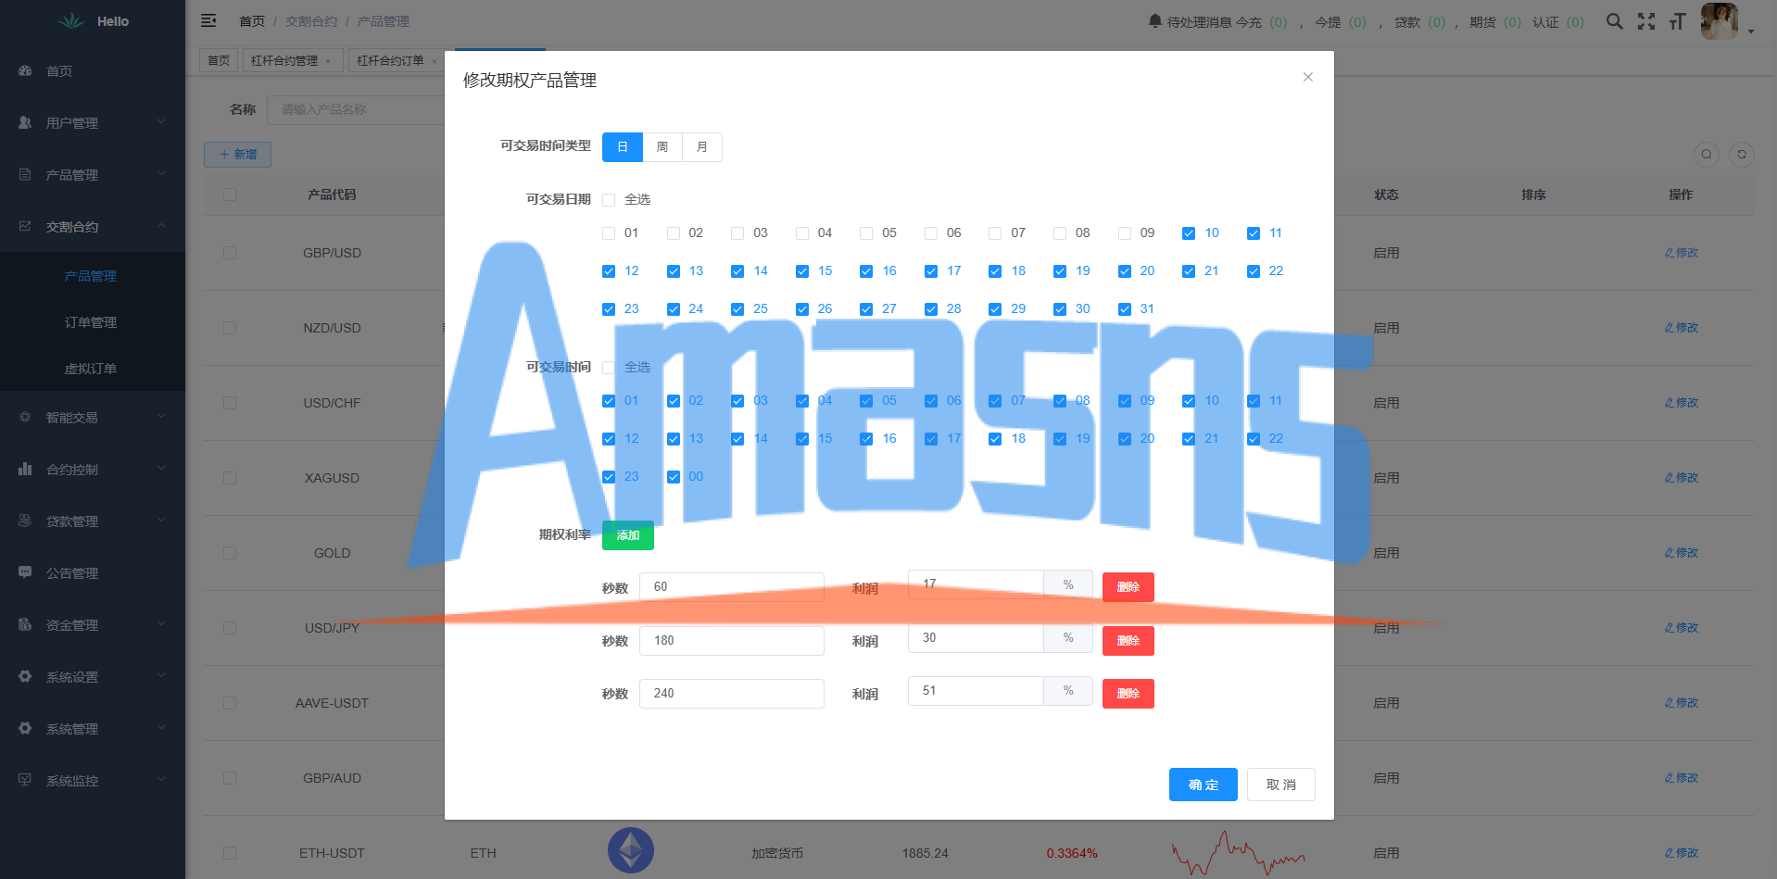
Task: Close the 杠杆合约订单 tab with its x
Action: [x=435, y=61]
